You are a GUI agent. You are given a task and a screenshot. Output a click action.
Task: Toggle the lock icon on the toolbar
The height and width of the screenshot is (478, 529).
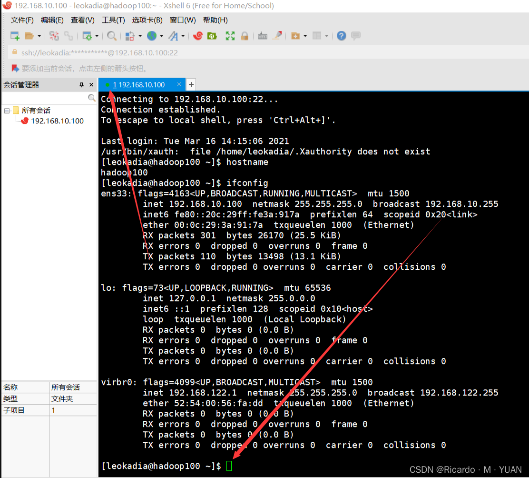[x=245, y=36]
